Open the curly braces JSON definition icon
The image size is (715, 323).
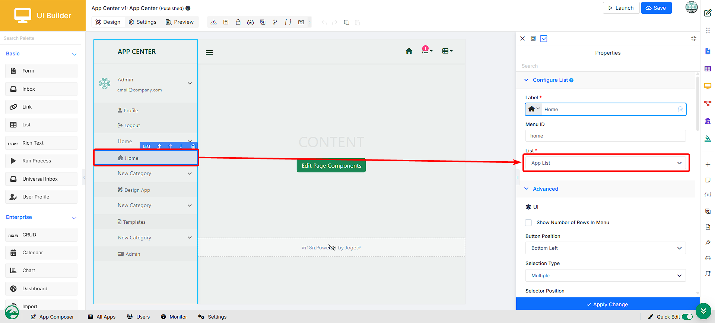pyautogui.click(x=288, y=22)
